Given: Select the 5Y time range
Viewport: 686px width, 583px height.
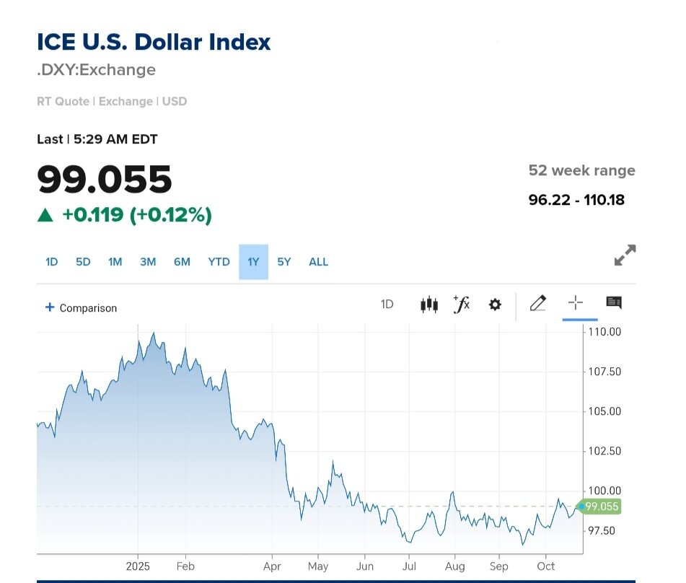Looking at the screenshot, I should pos(284,262).
